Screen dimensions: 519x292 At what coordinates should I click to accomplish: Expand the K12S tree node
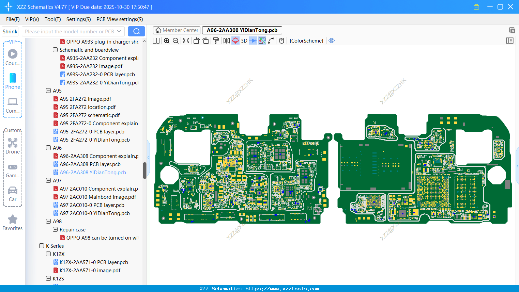tap(48, 278)
